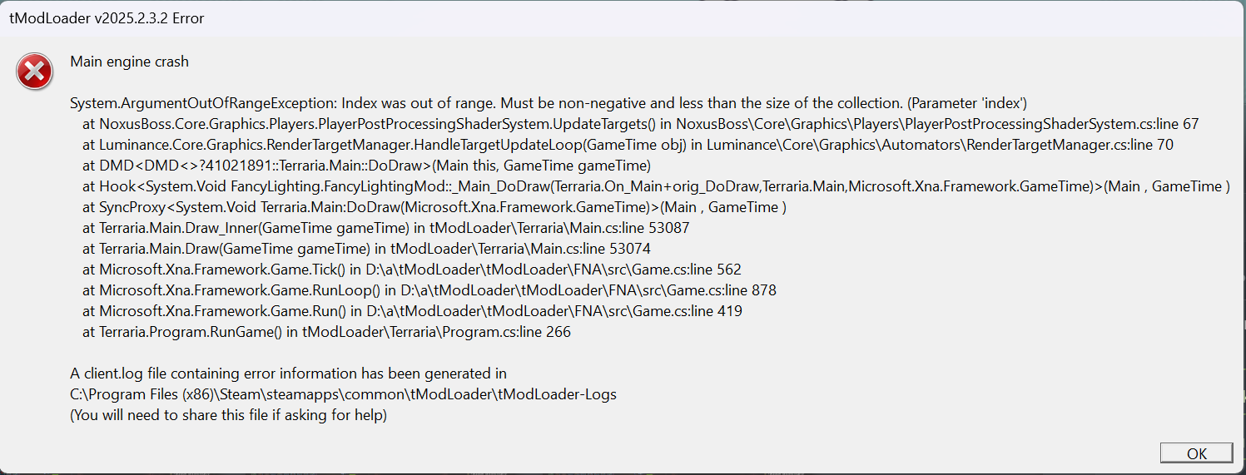1246x475 pixels.
Task: Click the Game.RunLoop() line 878 entry
Action: coord(429,290)
